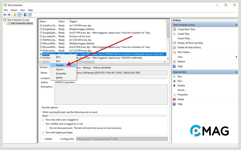
Task: Click the Task Scheduler (Local) tree icon
Action: click(5, 20)
